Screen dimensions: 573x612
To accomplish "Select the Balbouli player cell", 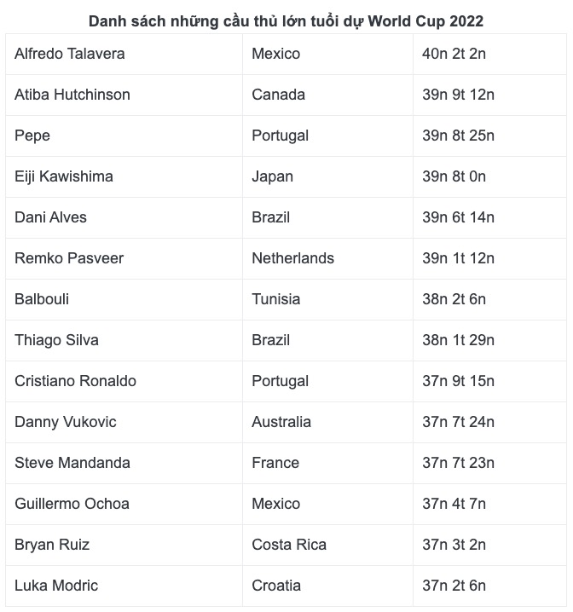I will pyautogui.click(x=42, y=299).
